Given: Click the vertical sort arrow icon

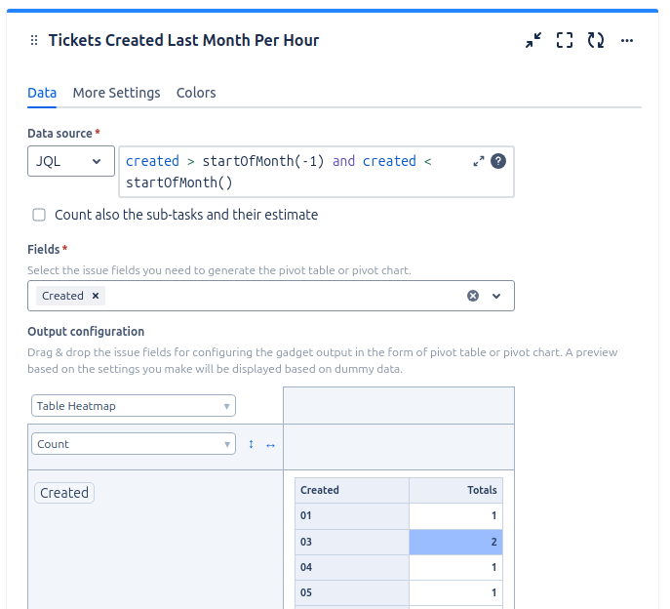Looking at the screenshot, I should [x=251, y=444].
